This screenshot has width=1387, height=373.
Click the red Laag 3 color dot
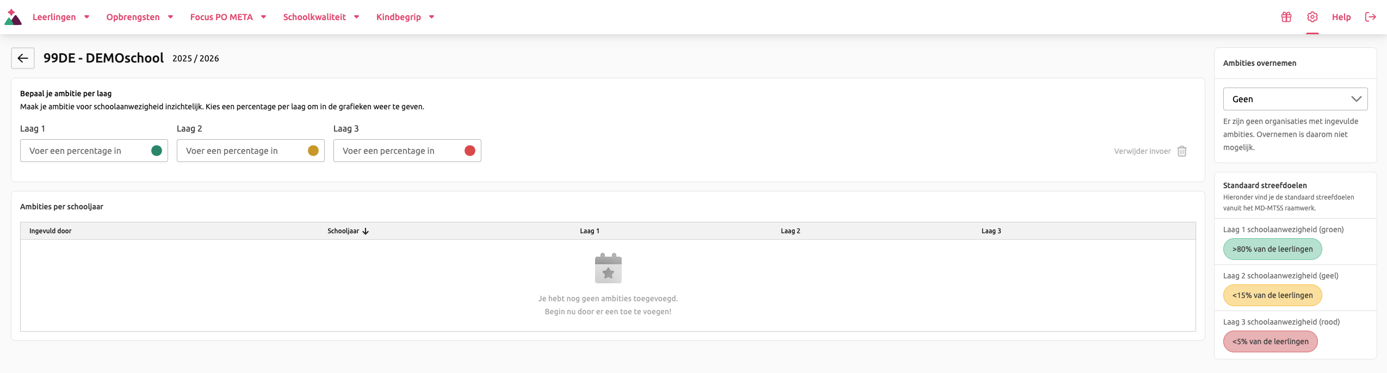(x=470, y=151)
